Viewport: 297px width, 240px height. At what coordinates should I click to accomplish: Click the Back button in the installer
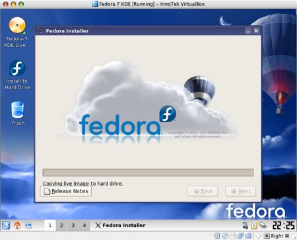203,191
